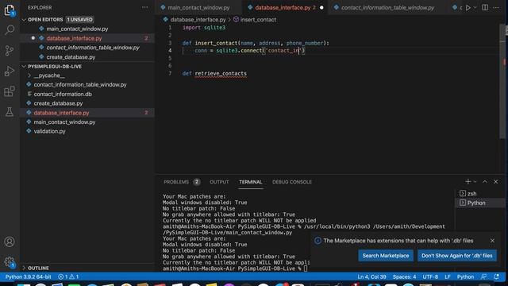Maximize the panel with up chevron
The width and height of the screenshot is (508, 286).
coord(485,182)
